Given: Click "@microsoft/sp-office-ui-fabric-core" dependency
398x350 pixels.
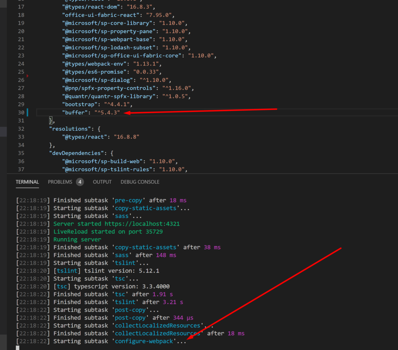Looking at the screenshot, I should (122, 56).
